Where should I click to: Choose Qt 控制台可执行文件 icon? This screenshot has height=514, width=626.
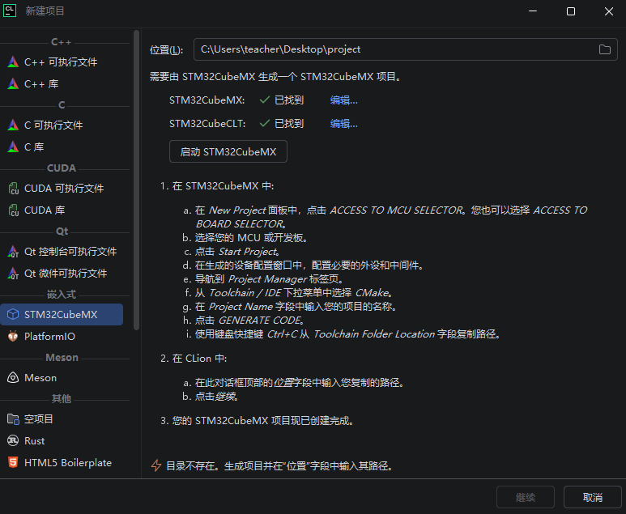click(x=13, y=252)
